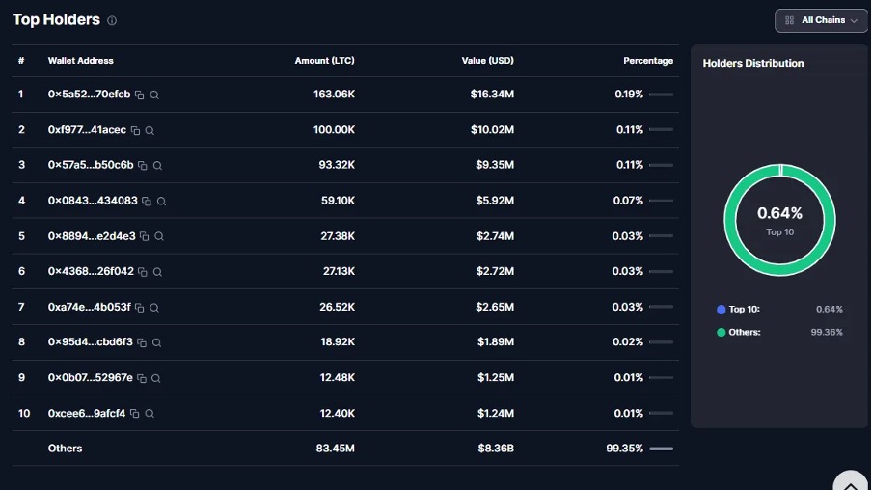Click the Percentage column header
Screen dimensions: 872x490
coord(647,61)
